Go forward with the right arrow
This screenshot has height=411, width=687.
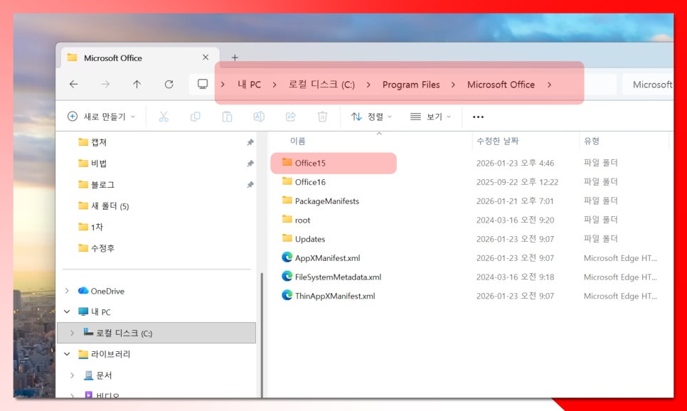(x=105, y=84)
